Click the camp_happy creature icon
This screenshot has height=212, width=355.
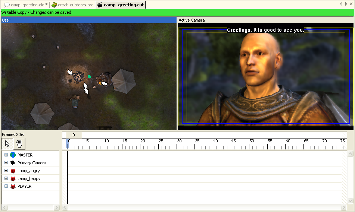click(13, 178)
